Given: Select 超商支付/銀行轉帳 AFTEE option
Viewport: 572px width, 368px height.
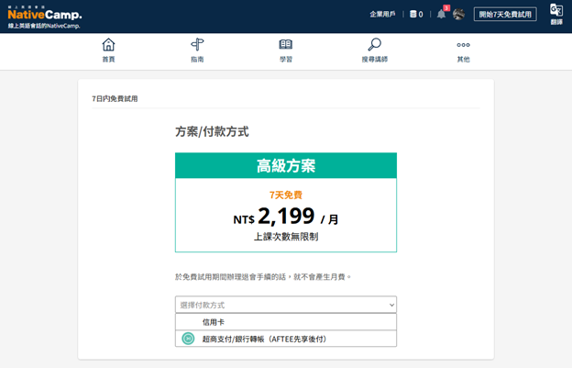Looking at the screenshot, I should tap(286, 339).
